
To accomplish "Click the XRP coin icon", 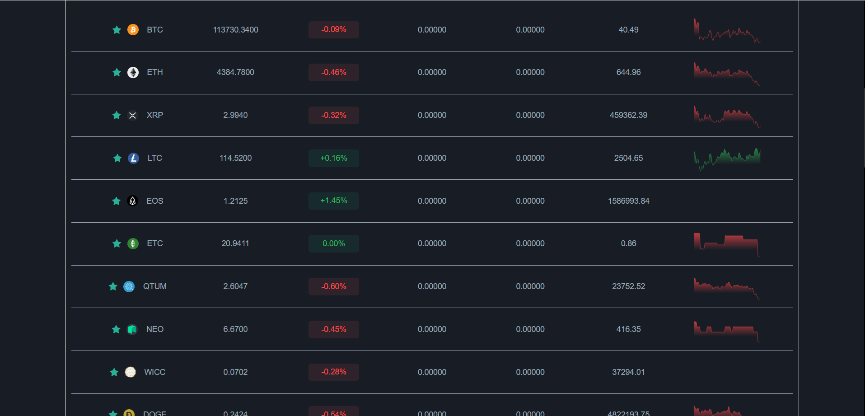I will [x=132, y=115].
